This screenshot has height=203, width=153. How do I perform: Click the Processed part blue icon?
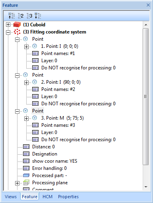pyautogui.click(x=26, y=175)
